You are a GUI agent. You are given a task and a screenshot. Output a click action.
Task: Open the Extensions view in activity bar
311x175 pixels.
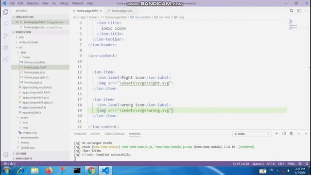pyautogui.click(x=6, y=59)
